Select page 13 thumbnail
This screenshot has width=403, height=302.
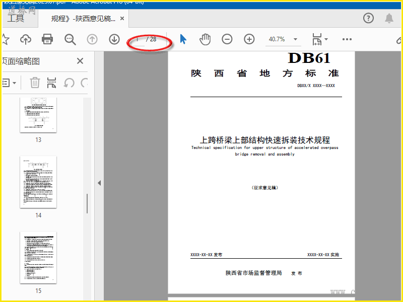pyautogui.click(x=38, y=115)
